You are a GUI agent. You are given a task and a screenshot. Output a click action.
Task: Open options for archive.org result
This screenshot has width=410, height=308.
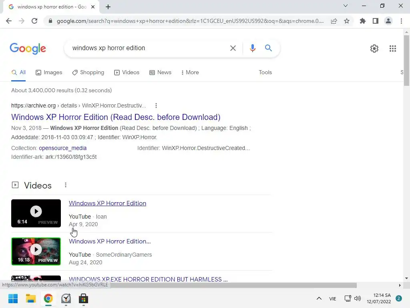[x=156, y=105]
